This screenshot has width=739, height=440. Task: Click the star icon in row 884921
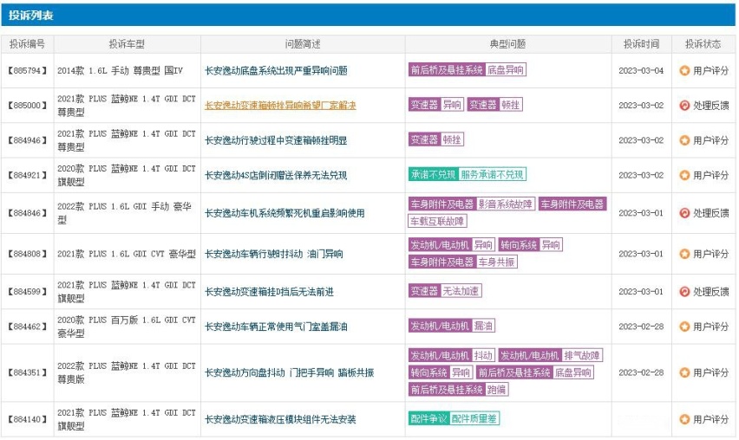tap(684, 175)
